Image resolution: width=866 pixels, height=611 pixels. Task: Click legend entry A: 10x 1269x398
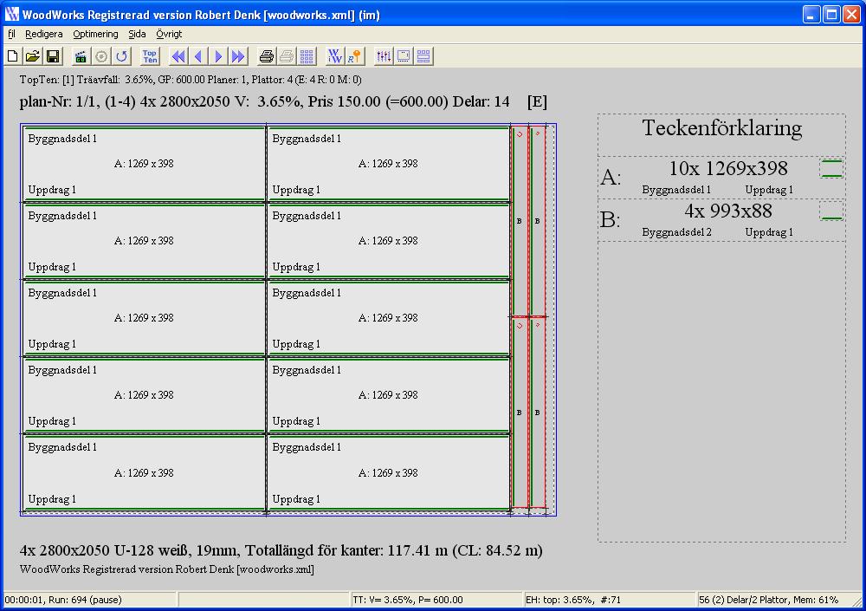pyautogui.click(x=721, y=178)
